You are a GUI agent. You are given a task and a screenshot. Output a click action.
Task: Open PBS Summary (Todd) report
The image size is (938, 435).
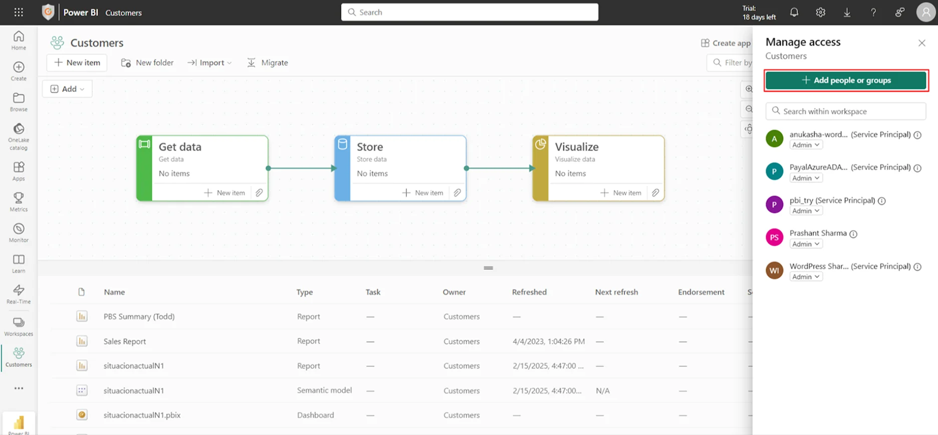(x=139, y=316)
